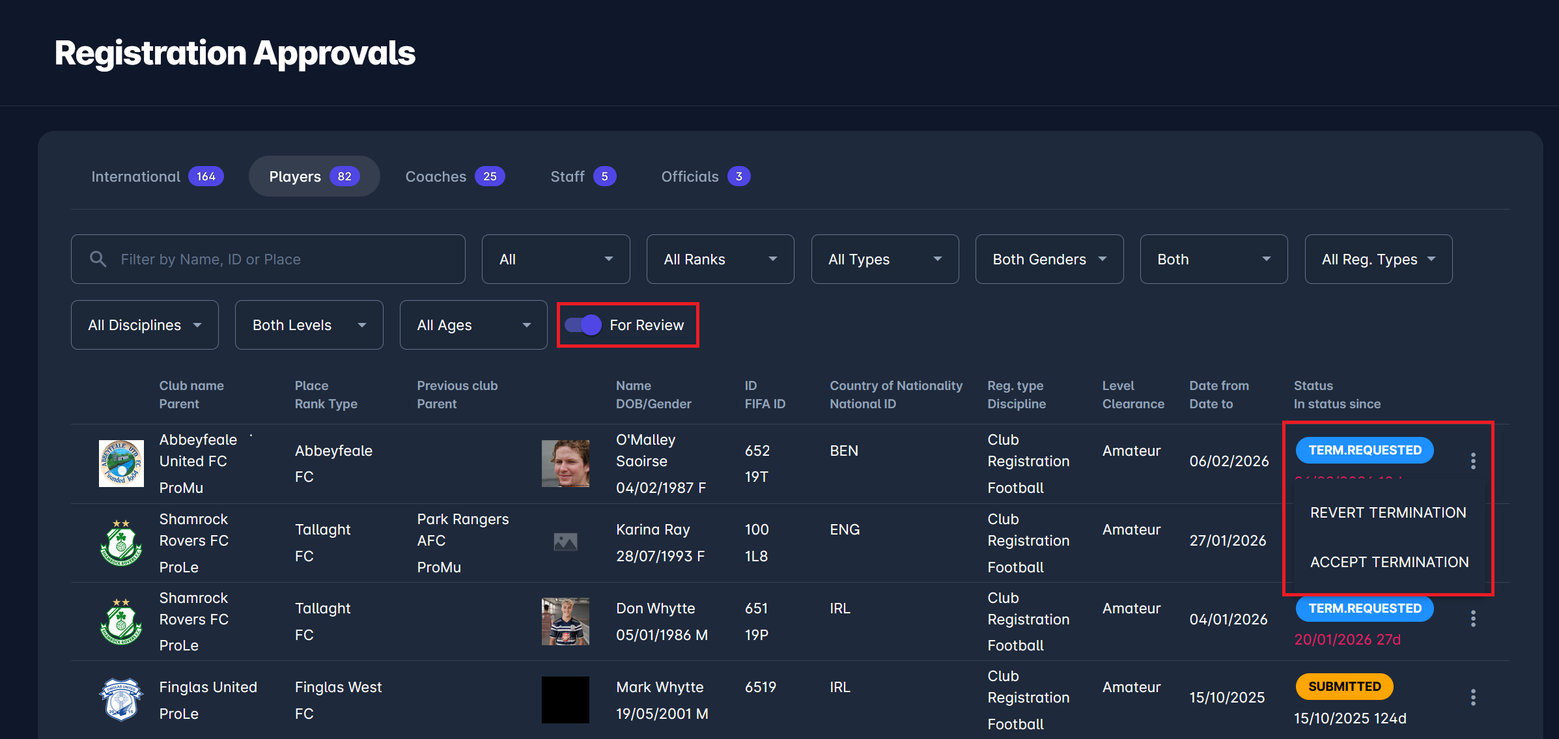Viewport: 1559px width, 739px height.
Task: Open the All Disciplines dropdown
Action: click(x=145, y=325)
